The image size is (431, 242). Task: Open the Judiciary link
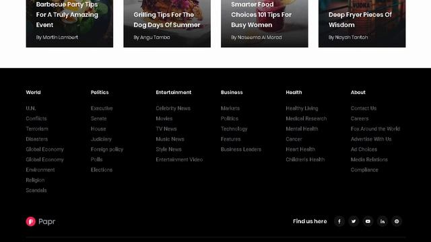coord(101,139)
